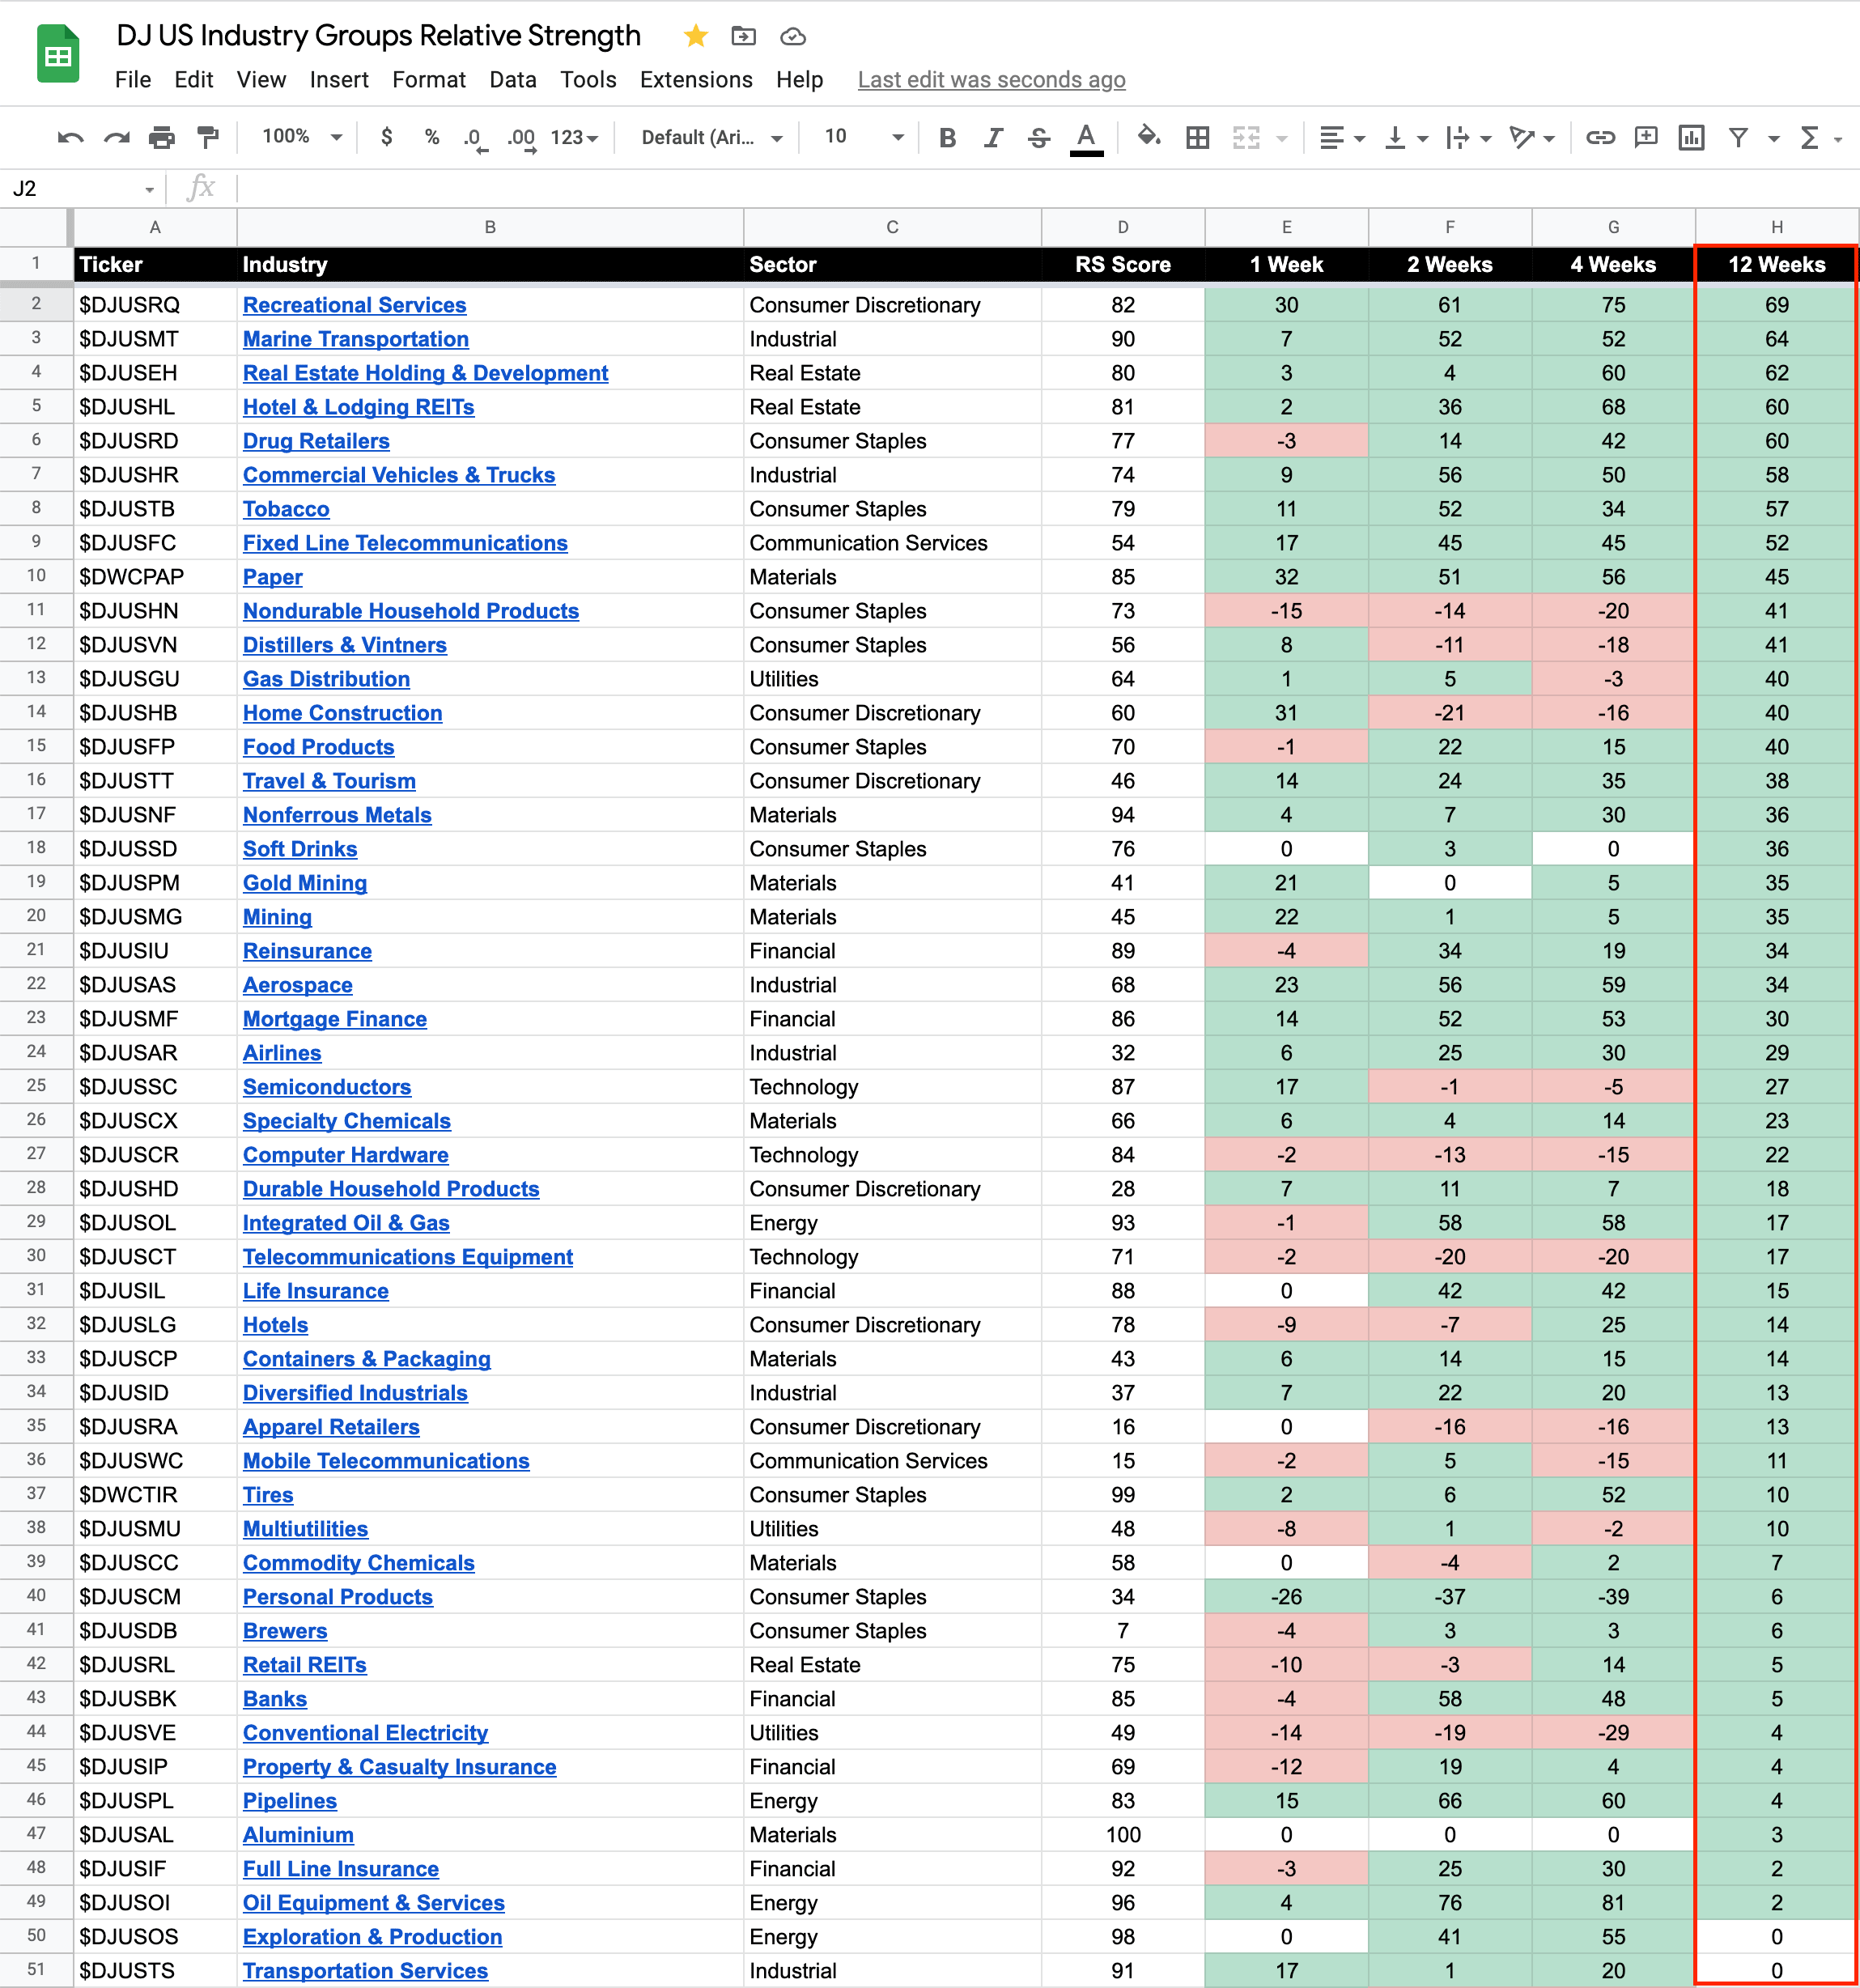Open the zoom 100% dropdown
This screenshot has height=1988, width=1860.
(302, 137)
